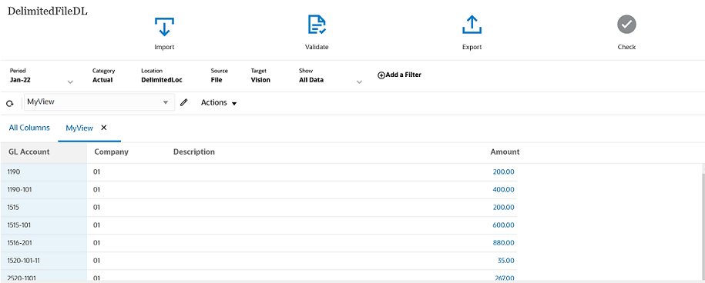The image size is (705, 283).
Task: Click the Actual category value
Action: click(102, 80)
